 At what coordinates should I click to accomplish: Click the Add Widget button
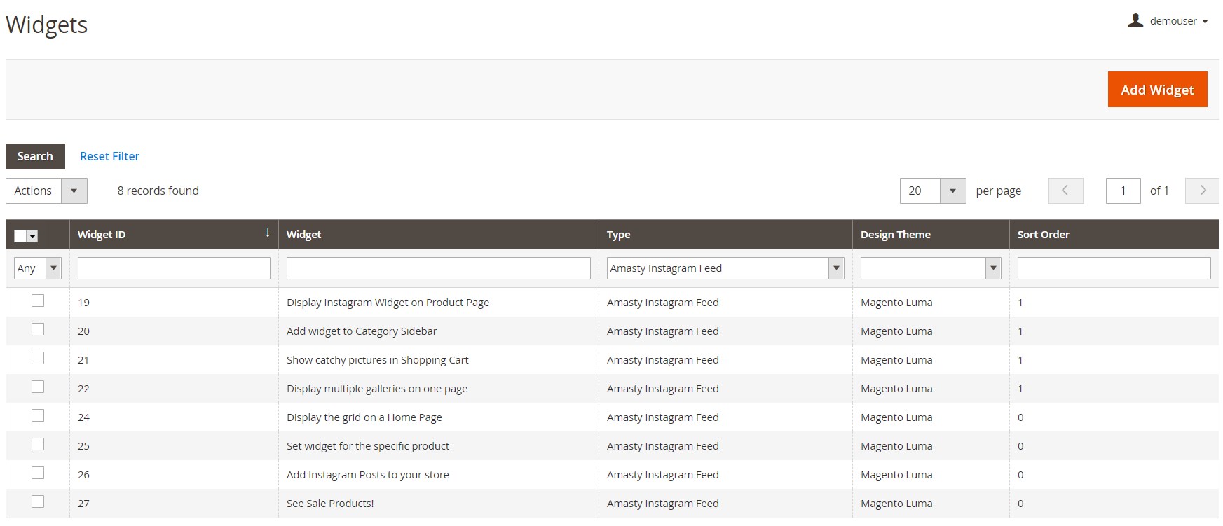point(1157,90)
